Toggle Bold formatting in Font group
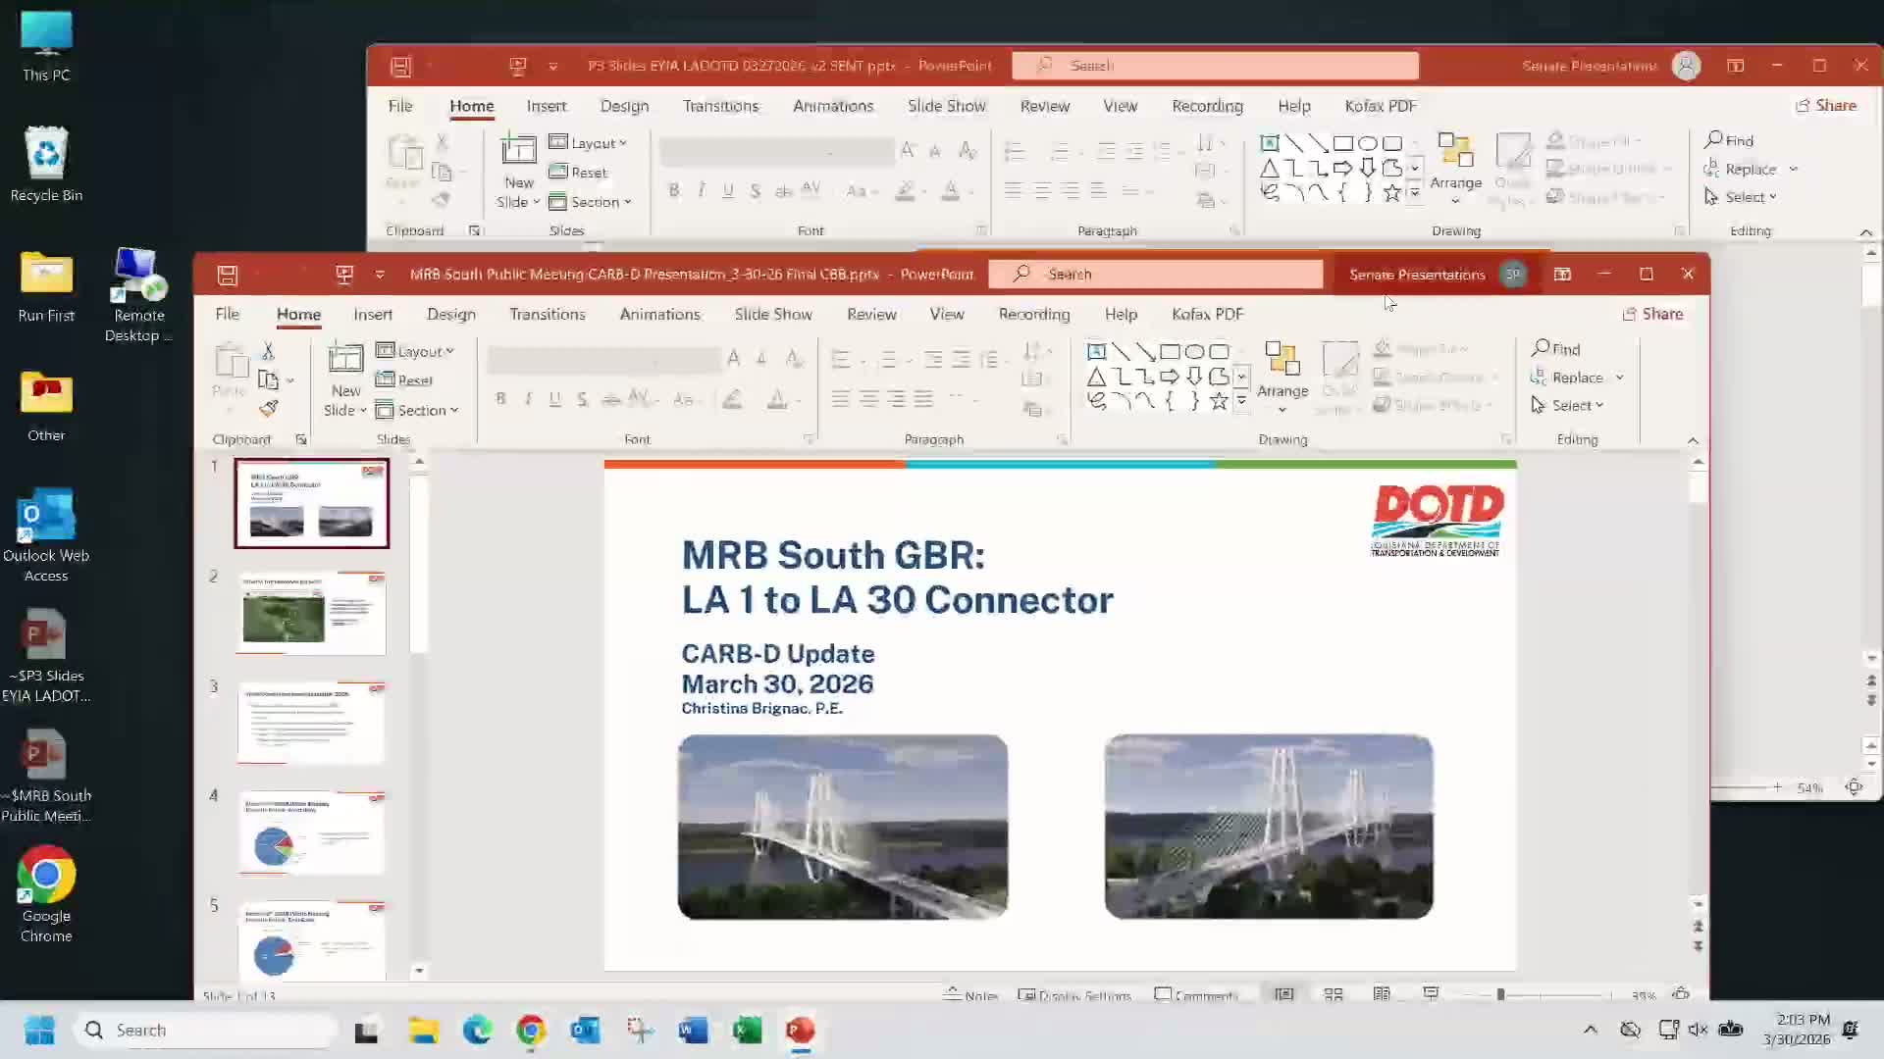This screenshot has width=1884, height=1059. click(x=500, y=399)
